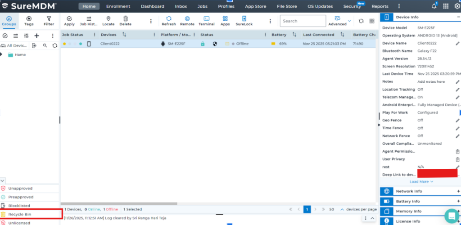Expand the Network Info section
The image size is (461, 225).
[458, 191]
